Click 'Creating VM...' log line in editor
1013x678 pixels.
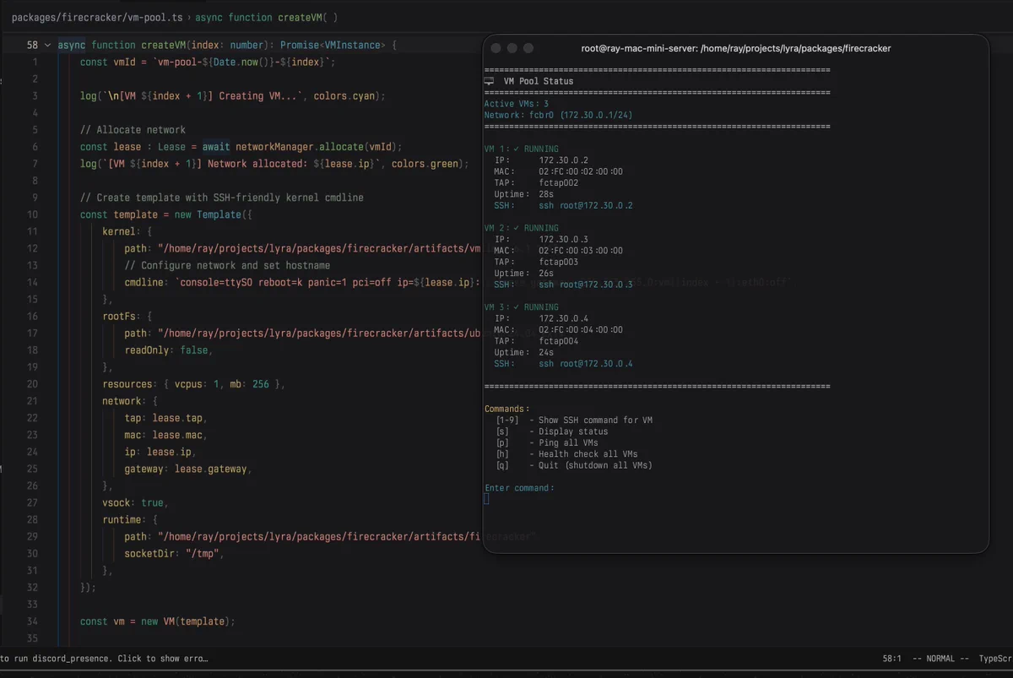tap(232, 96)
